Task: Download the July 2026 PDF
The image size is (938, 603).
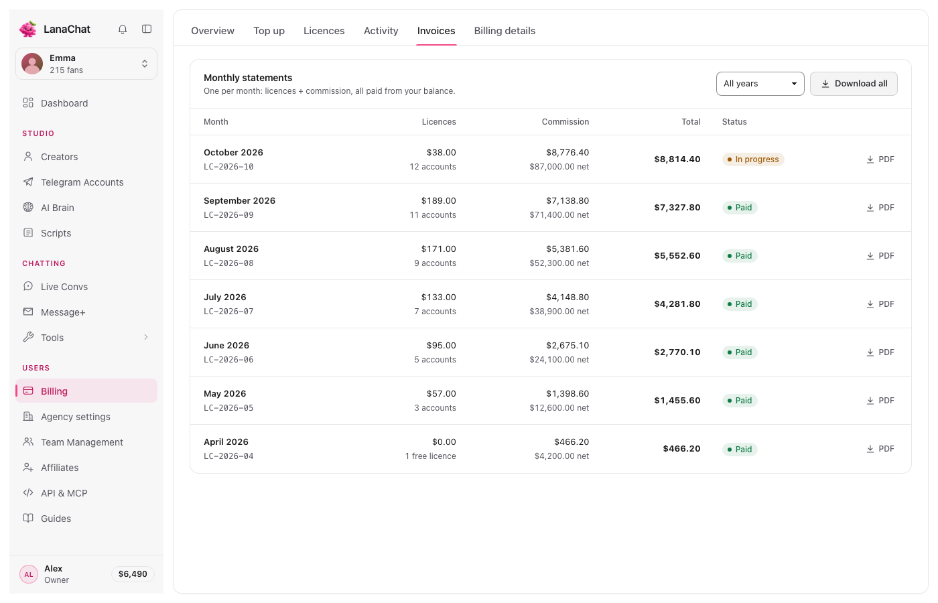Action: (880, 304)
